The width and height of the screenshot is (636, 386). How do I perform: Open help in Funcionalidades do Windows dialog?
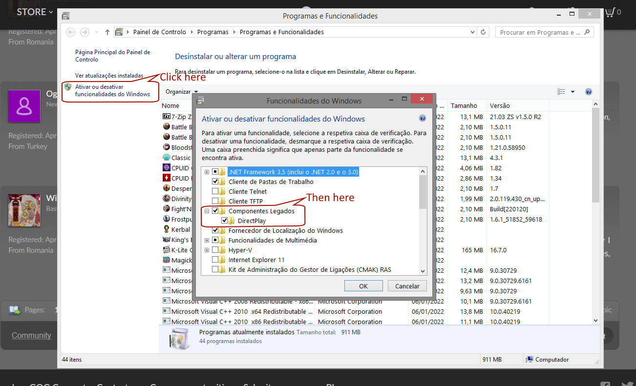(423, 119)
